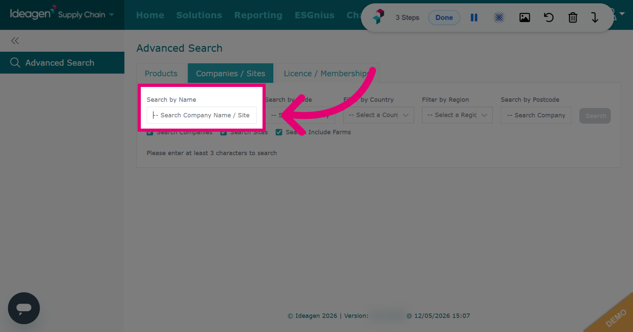Click the Ideagen logo

click(x=33, y=13)
